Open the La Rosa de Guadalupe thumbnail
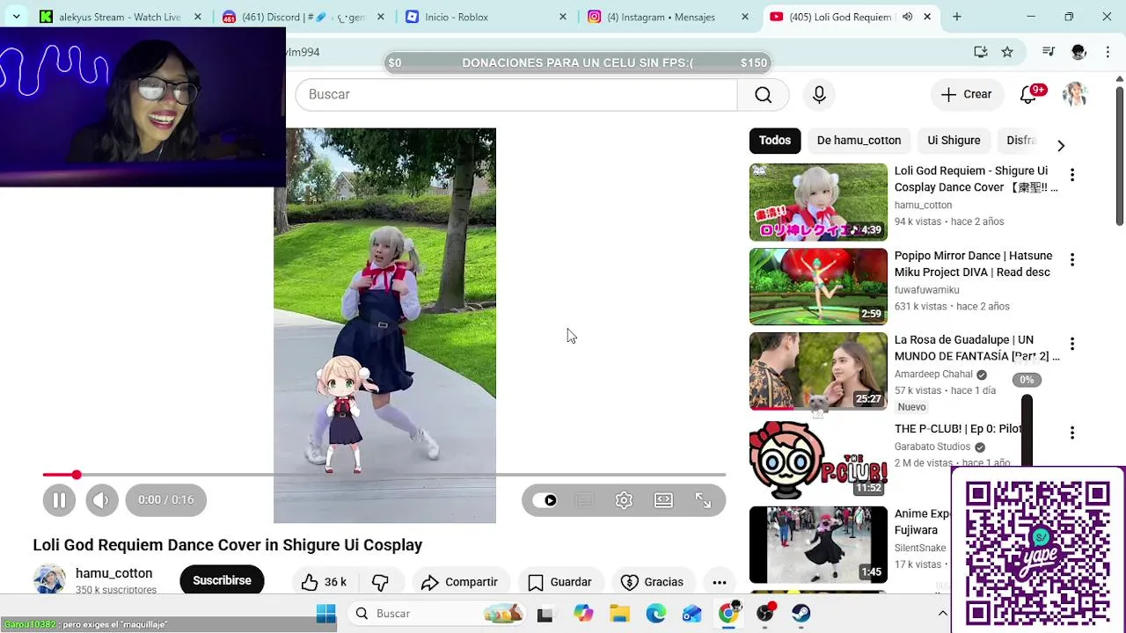The height and width of the screenshot is (633, 1126). click(818, 371)
